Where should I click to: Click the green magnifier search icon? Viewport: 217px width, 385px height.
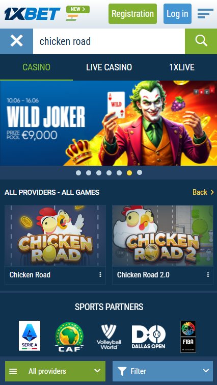201,41
